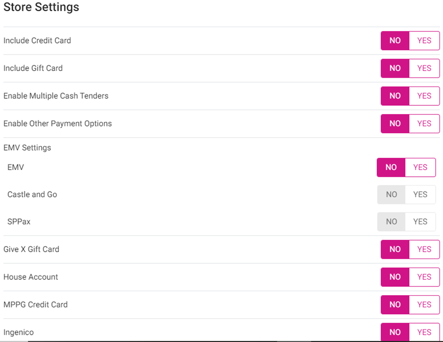The height and width of the screenshot is (342, 443).
Task: Enable Give X Gift Card
Action: 424,249
